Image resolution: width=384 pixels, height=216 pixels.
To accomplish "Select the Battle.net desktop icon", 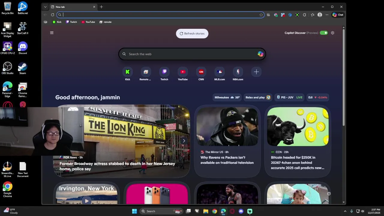I will coord(23,8).
